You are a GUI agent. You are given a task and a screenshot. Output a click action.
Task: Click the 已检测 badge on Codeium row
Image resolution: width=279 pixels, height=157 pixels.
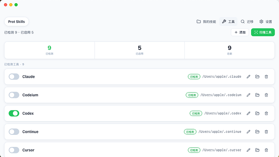coord(192,95)
